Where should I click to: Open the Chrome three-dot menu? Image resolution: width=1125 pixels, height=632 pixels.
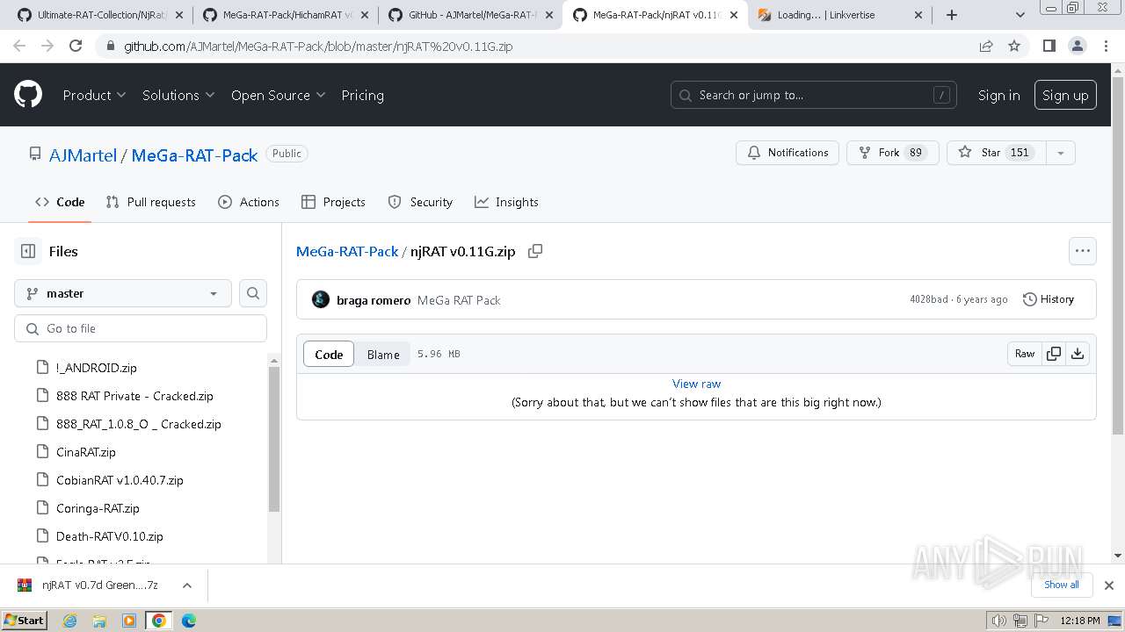[x=1106, y=46]
